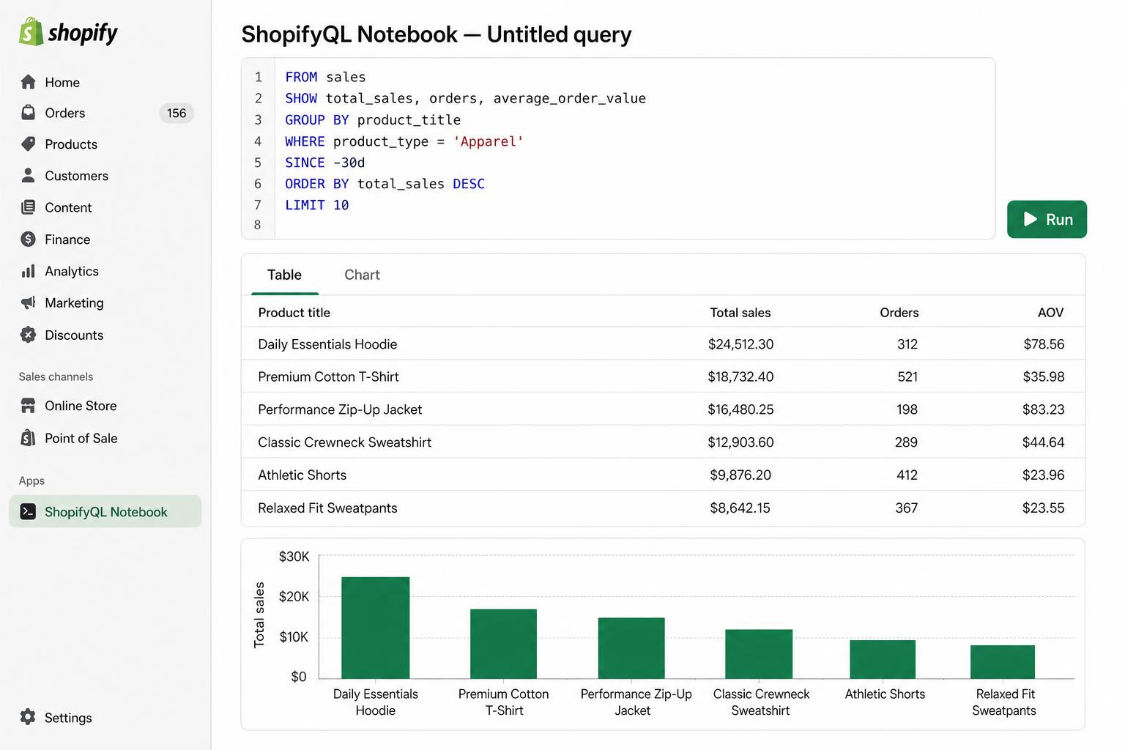The width and height of the screenshot is (1125, 750).
Task: Sort by Product title column header
Action: pyautogui.click(x=294, y=313)
